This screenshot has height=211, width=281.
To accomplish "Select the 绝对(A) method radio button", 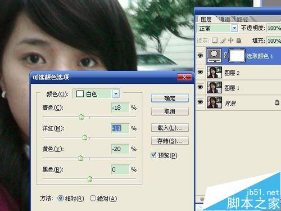I will tap(93, 198).
